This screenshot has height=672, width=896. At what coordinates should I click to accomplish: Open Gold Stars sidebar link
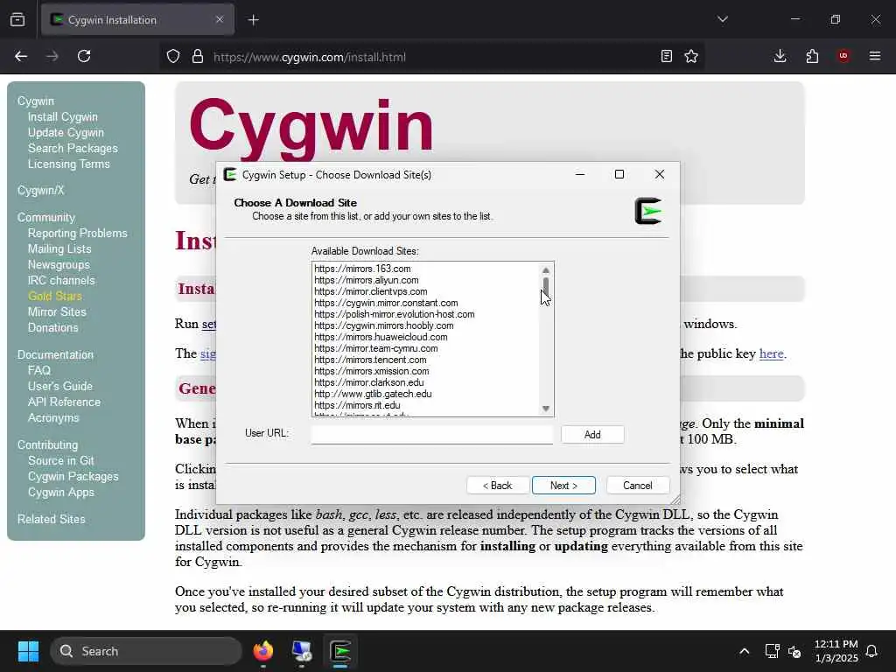pos(55,296)
